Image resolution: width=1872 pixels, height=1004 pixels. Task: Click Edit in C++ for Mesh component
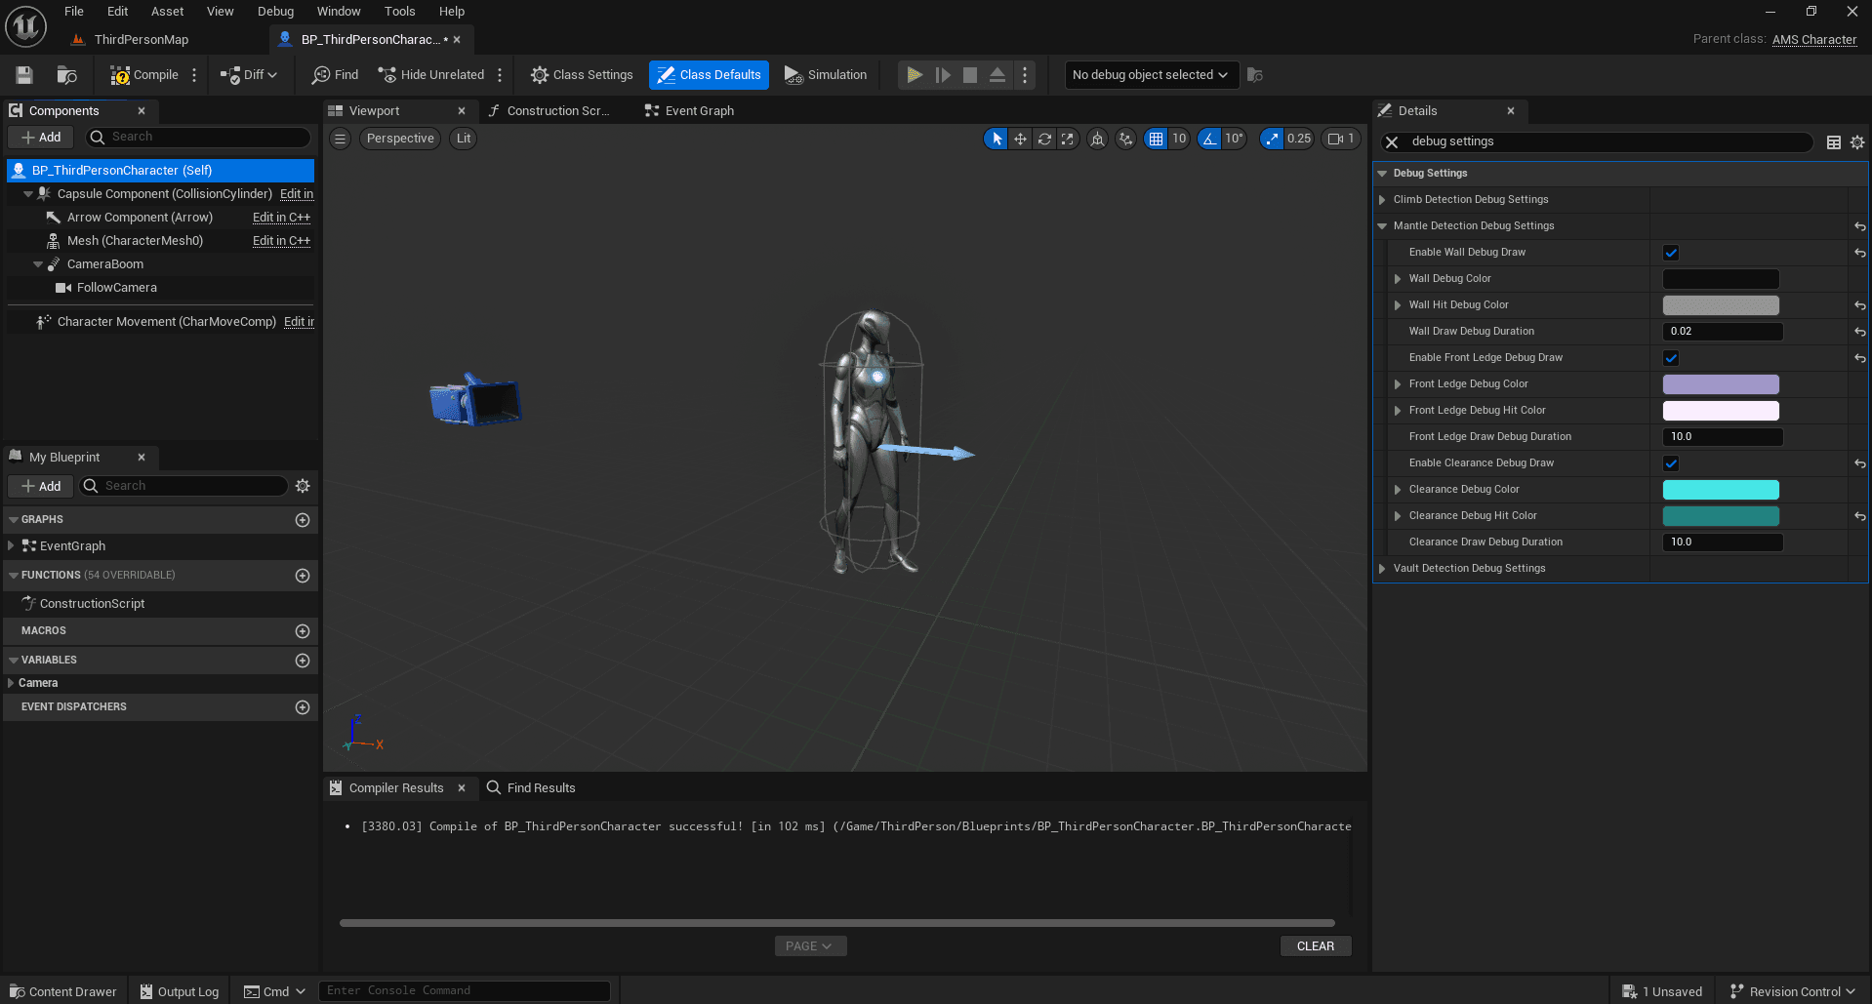tap(281, 241)
